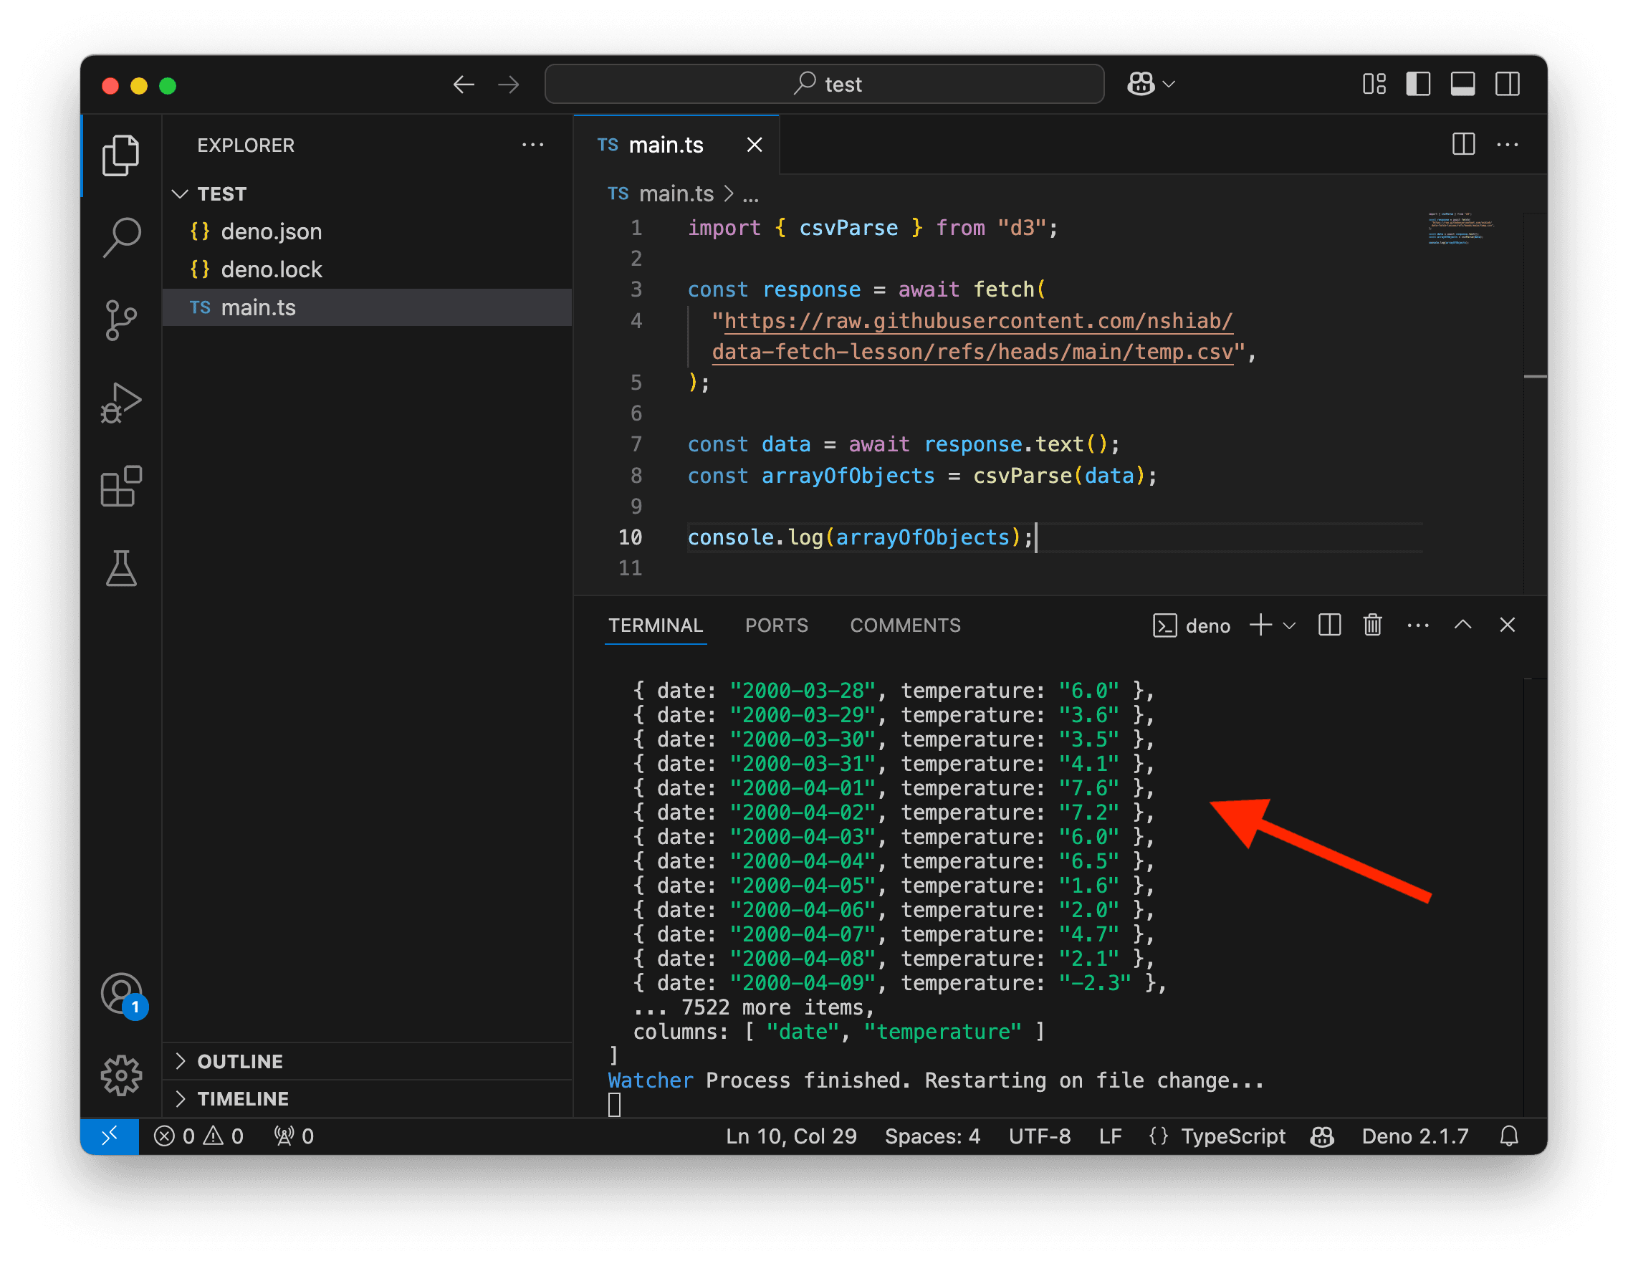
Task: Toggle the secondary side bar
Action: tap(1507, 85)
